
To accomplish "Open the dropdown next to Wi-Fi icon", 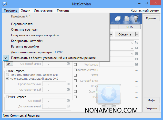I will pos(132,43).
